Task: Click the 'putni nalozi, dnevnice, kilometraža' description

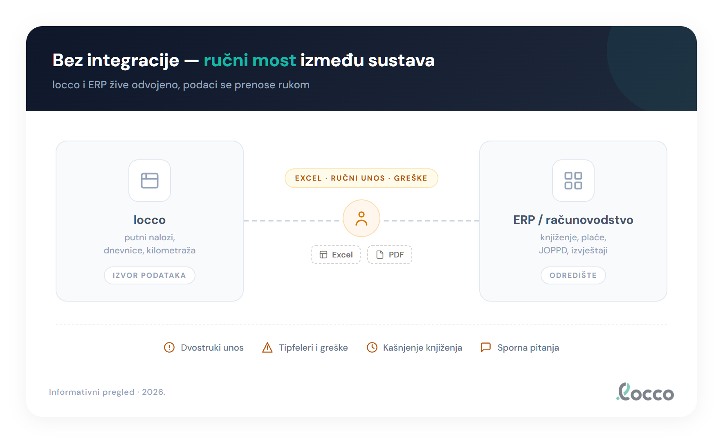Action: tap(150, 244)
